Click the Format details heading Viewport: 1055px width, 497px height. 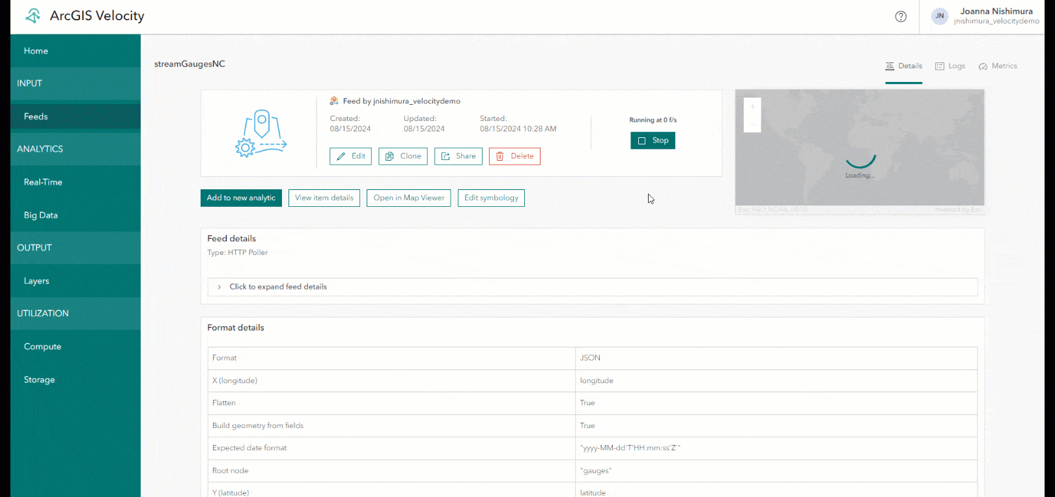[236, 328]
